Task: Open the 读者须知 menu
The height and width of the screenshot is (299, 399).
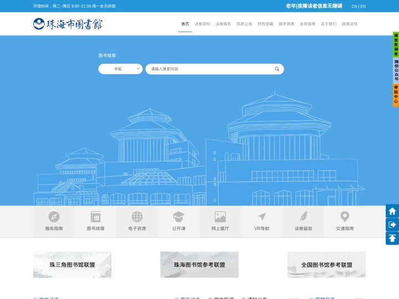Action: tap(202, 24)
